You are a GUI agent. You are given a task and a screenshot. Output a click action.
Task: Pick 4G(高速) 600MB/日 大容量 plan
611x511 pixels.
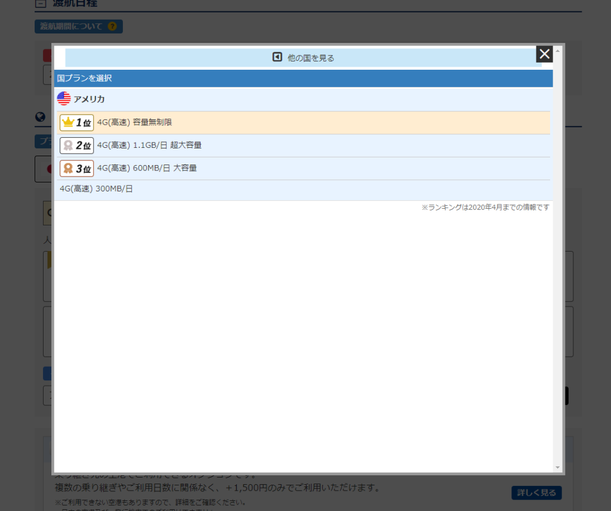(304, 169)
